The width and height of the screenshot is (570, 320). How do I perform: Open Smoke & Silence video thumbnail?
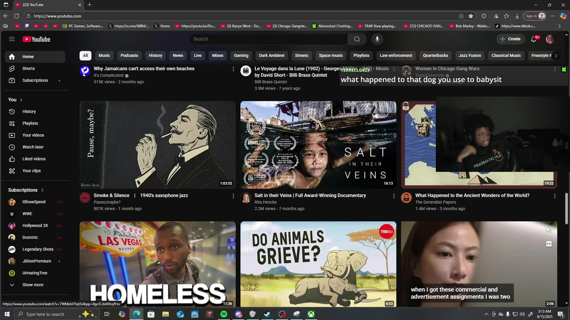click(x=158, y=145)
